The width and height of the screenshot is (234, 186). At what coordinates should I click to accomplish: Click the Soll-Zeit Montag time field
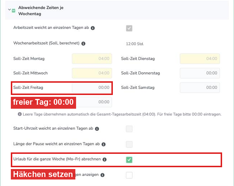click(x=92, y=59)
